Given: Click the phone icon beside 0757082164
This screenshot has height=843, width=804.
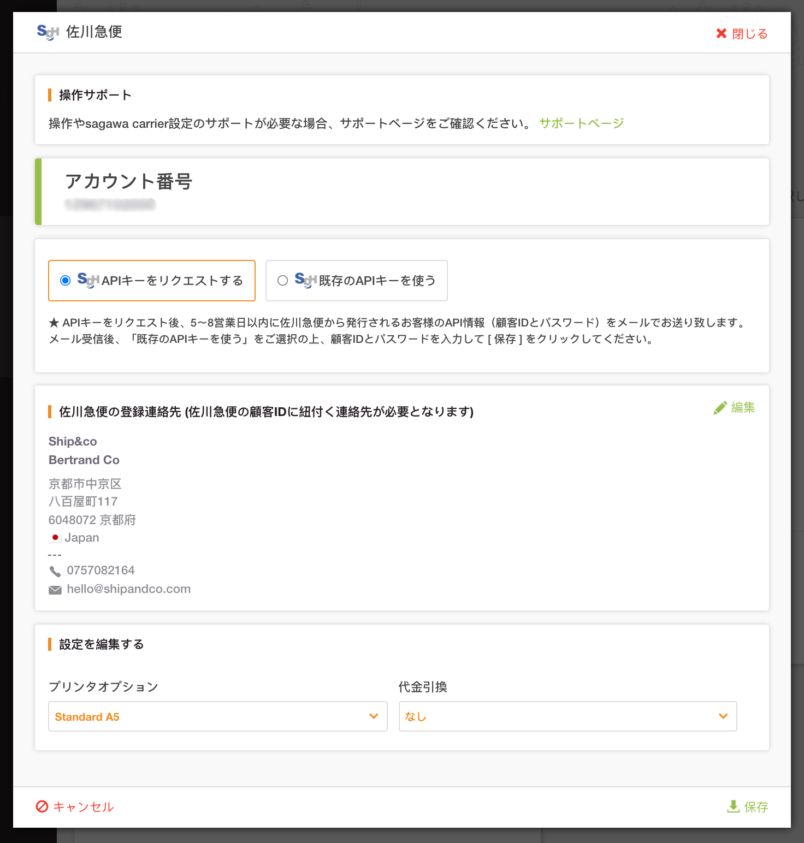Looking at the screenshot, I should [x=55, y=571].
